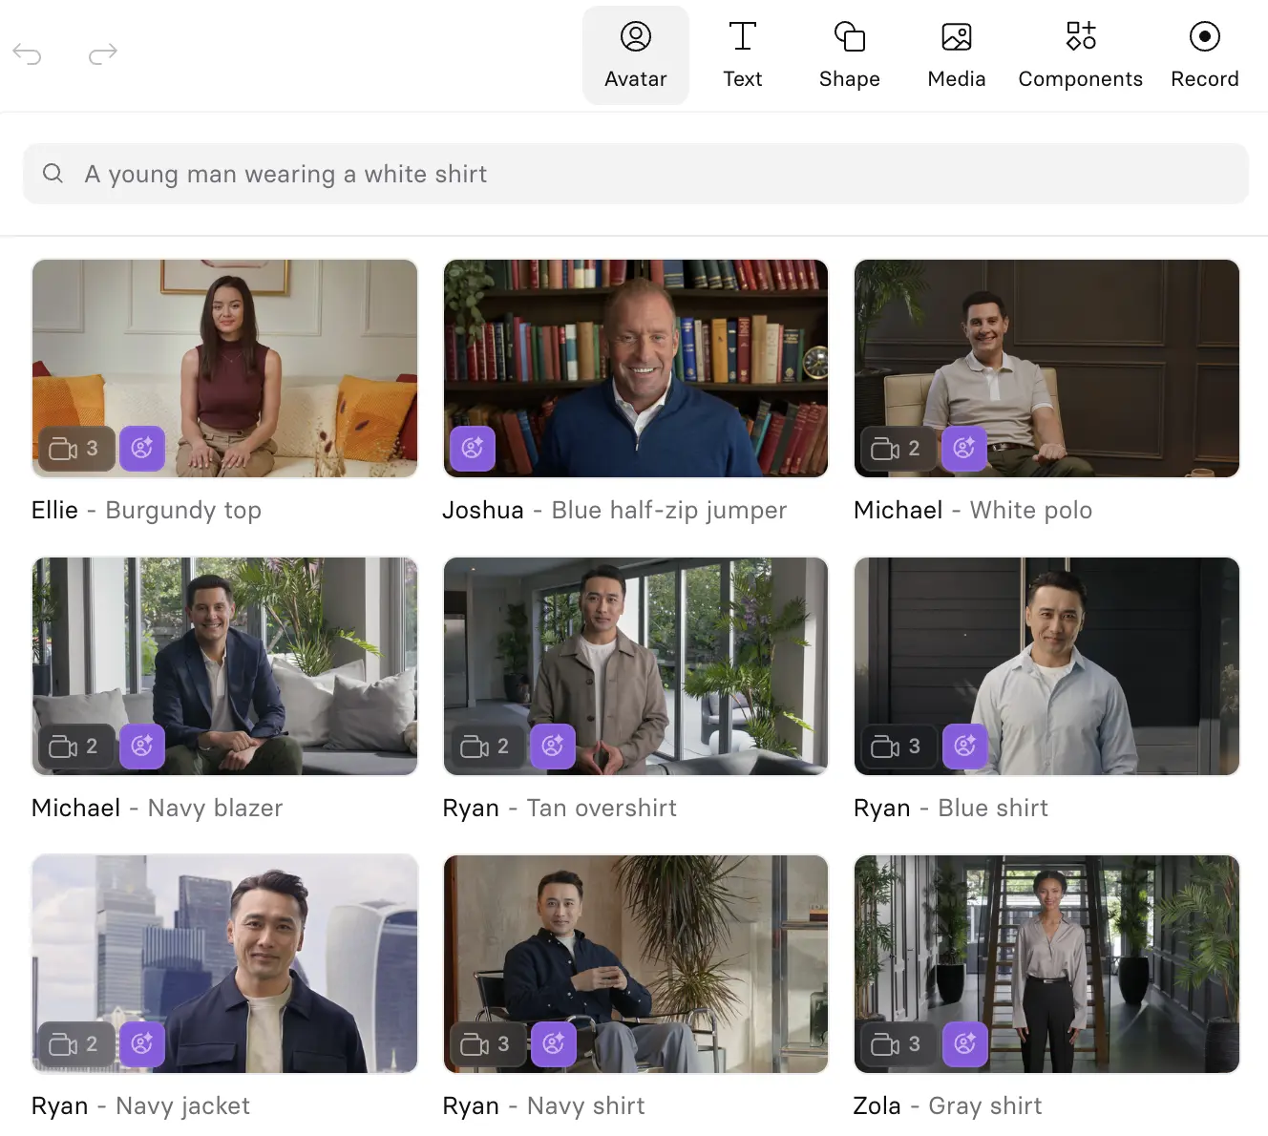Click purple AI avatar icon on Ellie
Image resolution: width=1268 pixels, height=1136 pixels.
click(142, 449)
